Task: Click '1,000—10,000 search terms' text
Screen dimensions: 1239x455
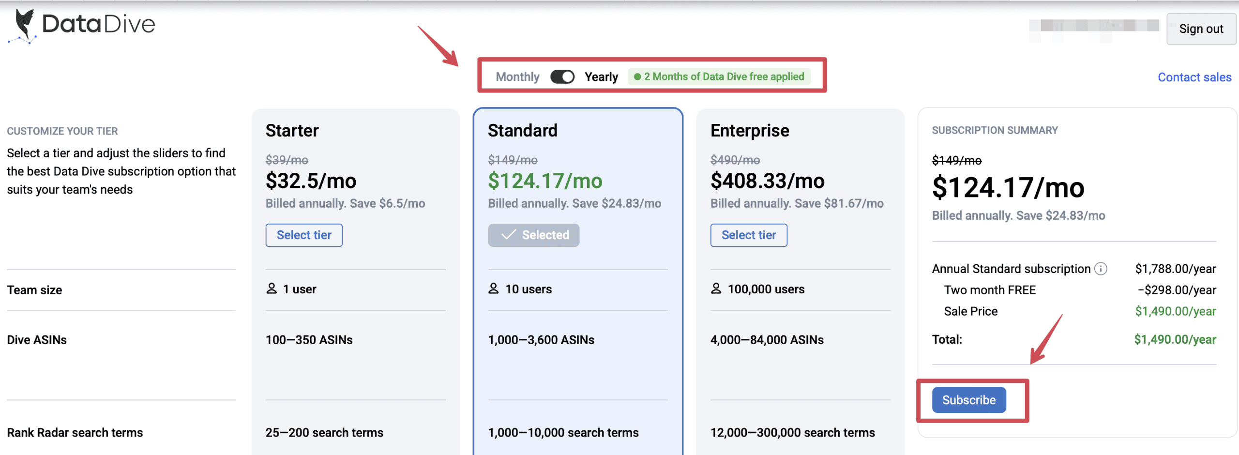Action: pyautogui.click(x=563, y=433)
